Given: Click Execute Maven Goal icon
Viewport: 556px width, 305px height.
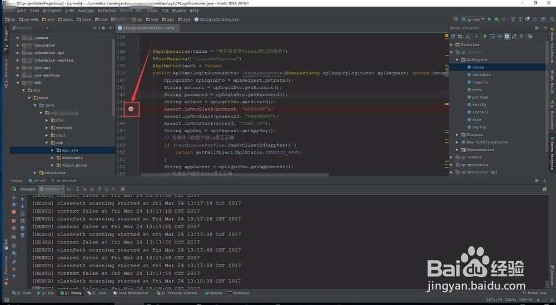Looking at the screenshot, I should [x=493, y=37].
